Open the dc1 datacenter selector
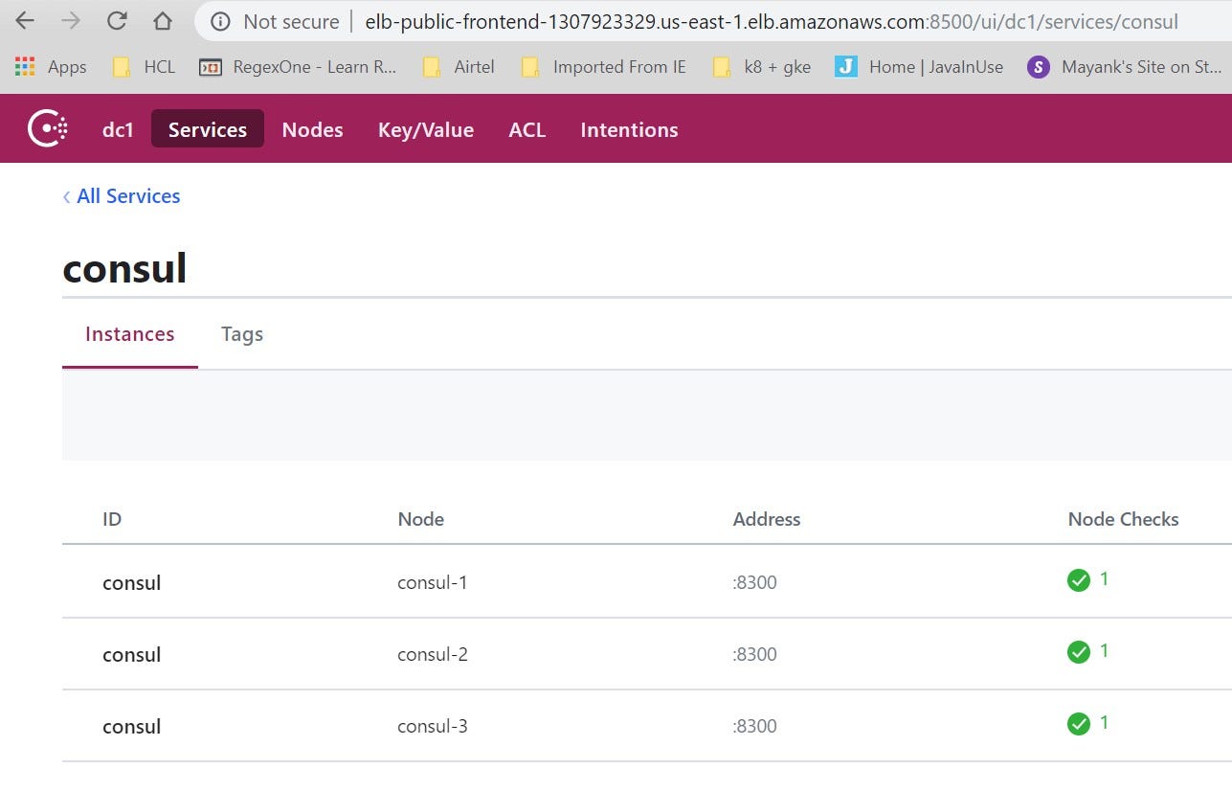 (118, 129)
